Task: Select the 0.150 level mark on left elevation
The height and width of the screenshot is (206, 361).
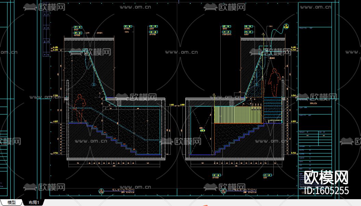Action: [x=55, y=153]
